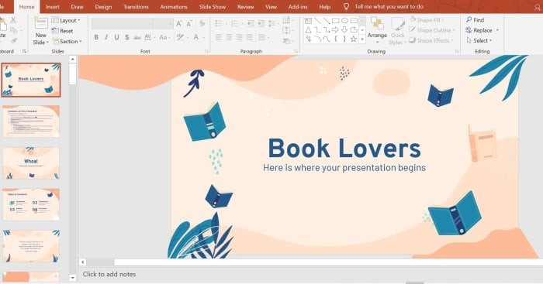Click the Cut scissors icon
This screenshot has width=543, height=284.
pyautogui.click(x=13, y=20)
